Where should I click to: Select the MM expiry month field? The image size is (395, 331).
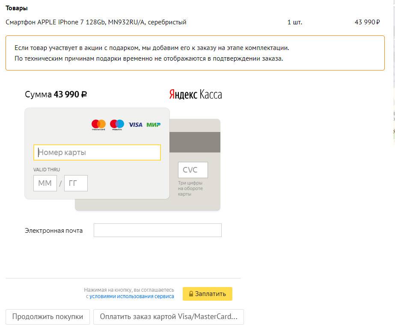coord(45,183)
